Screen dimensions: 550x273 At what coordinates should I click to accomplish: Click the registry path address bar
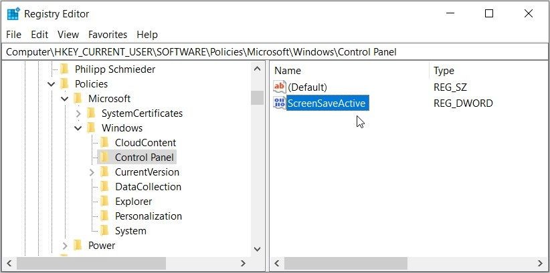point(274,52)
